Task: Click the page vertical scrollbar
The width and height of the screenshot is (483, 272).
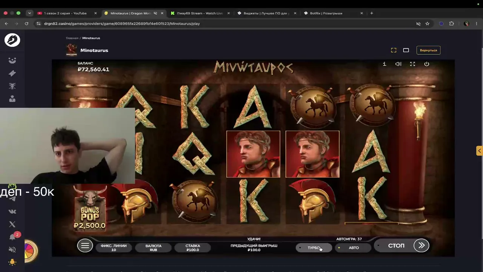Action: 481,134
